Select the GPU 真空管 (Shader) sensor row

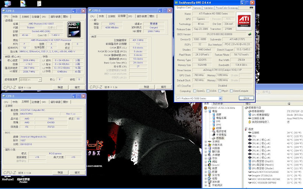[x=275, y=168]
